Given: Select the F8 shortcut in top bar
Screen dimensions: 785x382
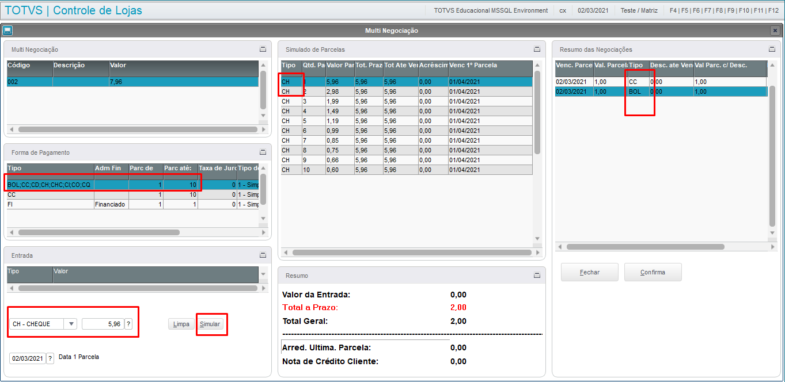Looking at the screenshot, I should click(719, 10).
